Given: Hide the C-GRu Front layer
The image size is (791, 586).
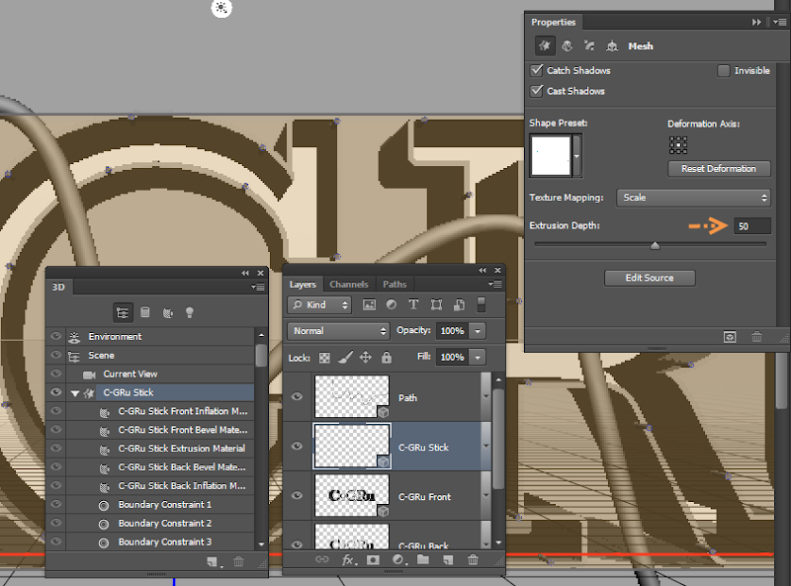Looking at the screenshot, I should pos(297,496).
